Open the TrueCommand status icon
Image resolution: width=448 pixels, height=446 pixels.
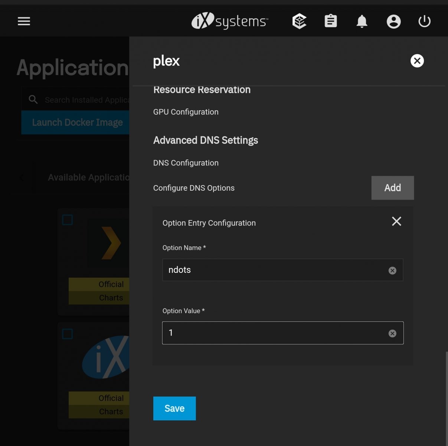299,21
